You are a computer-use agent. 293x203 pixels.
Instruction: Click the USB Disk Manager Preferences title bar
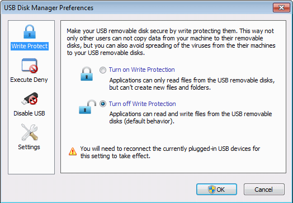tap(136, 8)
